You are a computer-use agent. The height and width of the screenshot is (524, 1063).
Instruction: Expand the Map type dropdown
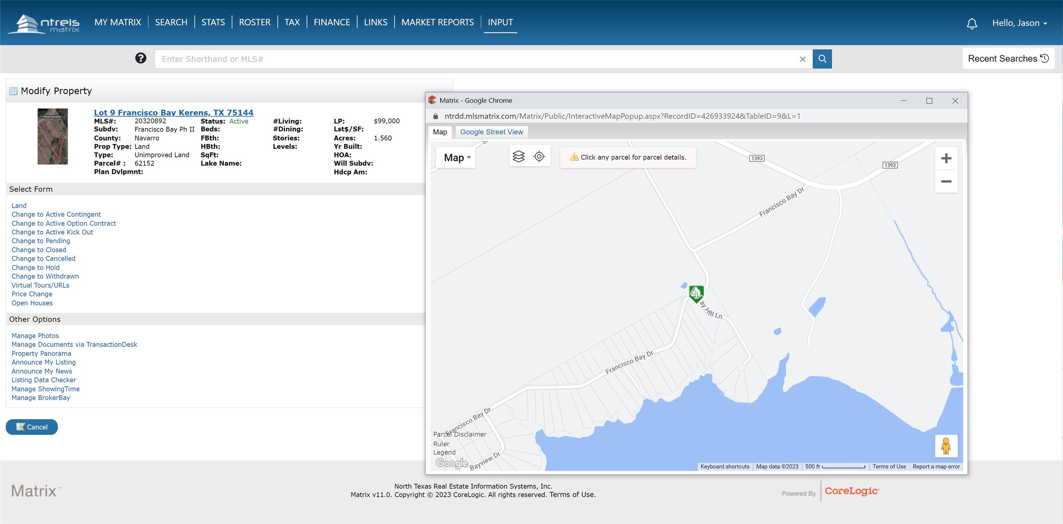coord(456,157)
